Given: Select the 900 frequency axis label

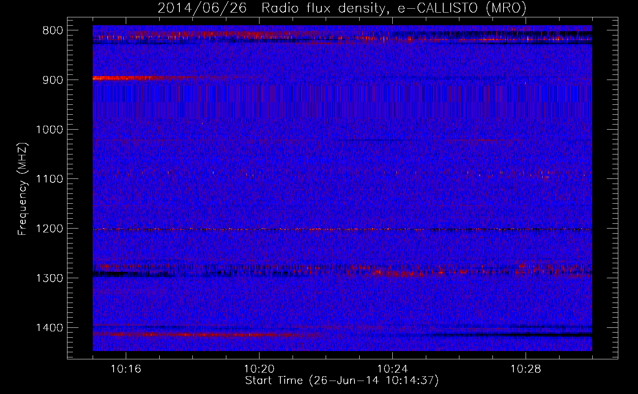Looking at the screenshot, I should [52, 80].
